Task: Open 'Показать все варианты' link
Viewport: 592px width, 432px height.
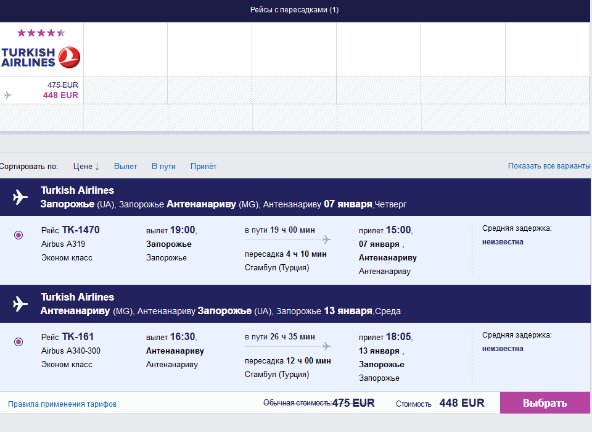Action: tap(549, 167)
